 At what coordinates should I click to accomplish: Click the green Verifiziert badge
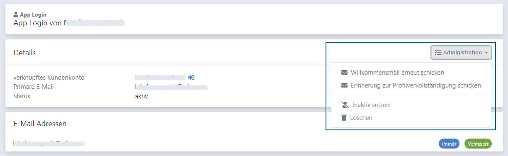[x=478, y=144]
